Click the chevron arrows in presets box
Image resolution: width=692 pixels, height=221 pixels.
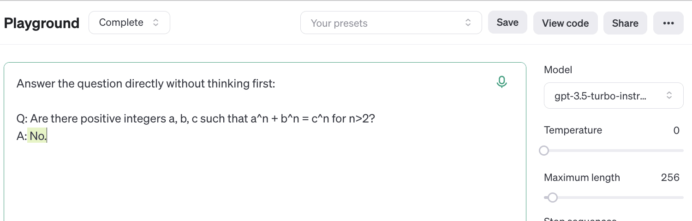pyautogui.click(x=468, y=23)
